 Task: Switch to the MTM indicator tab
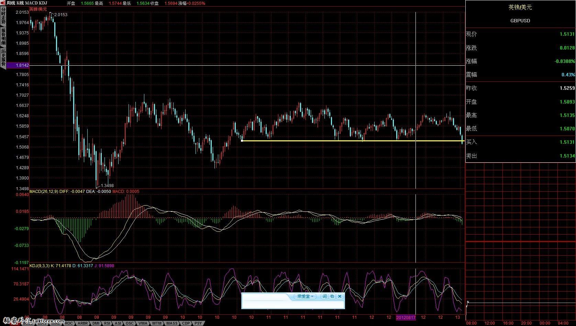pyautogui.click(x=157, y=323)
